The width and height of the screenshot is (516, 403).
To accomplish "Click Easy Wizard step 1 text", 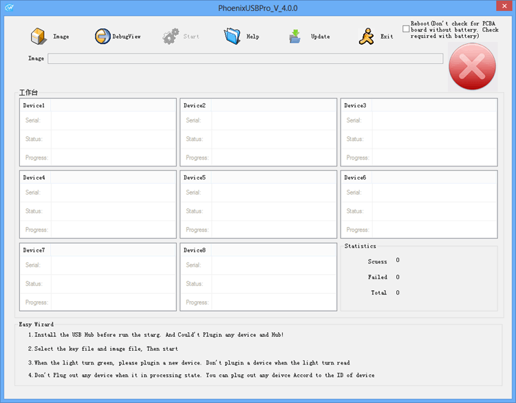I will click(155, 335).
